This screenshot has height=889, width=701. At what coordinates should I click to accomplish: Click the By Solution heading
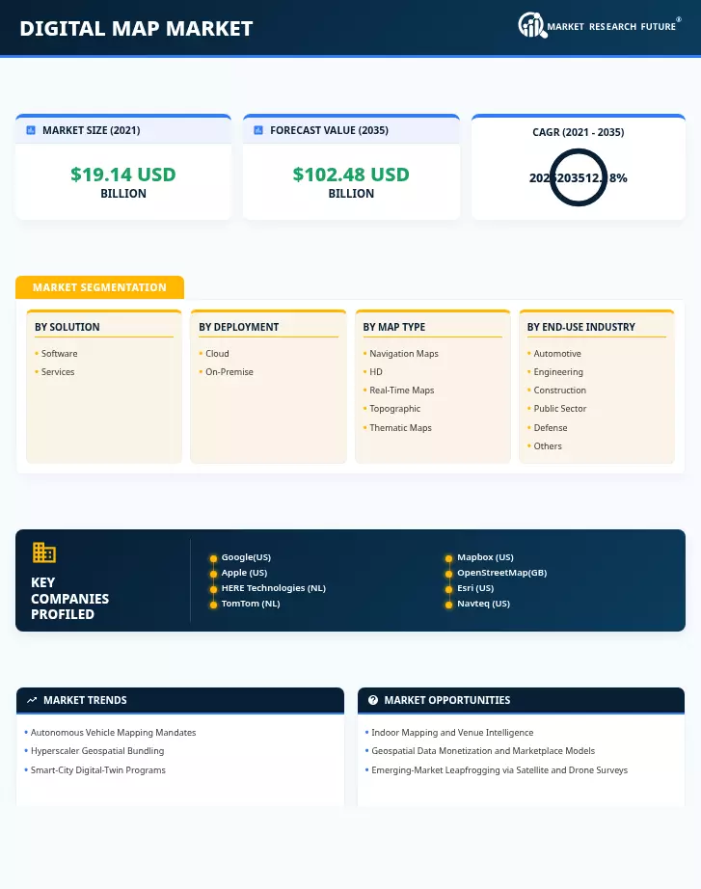67,327
